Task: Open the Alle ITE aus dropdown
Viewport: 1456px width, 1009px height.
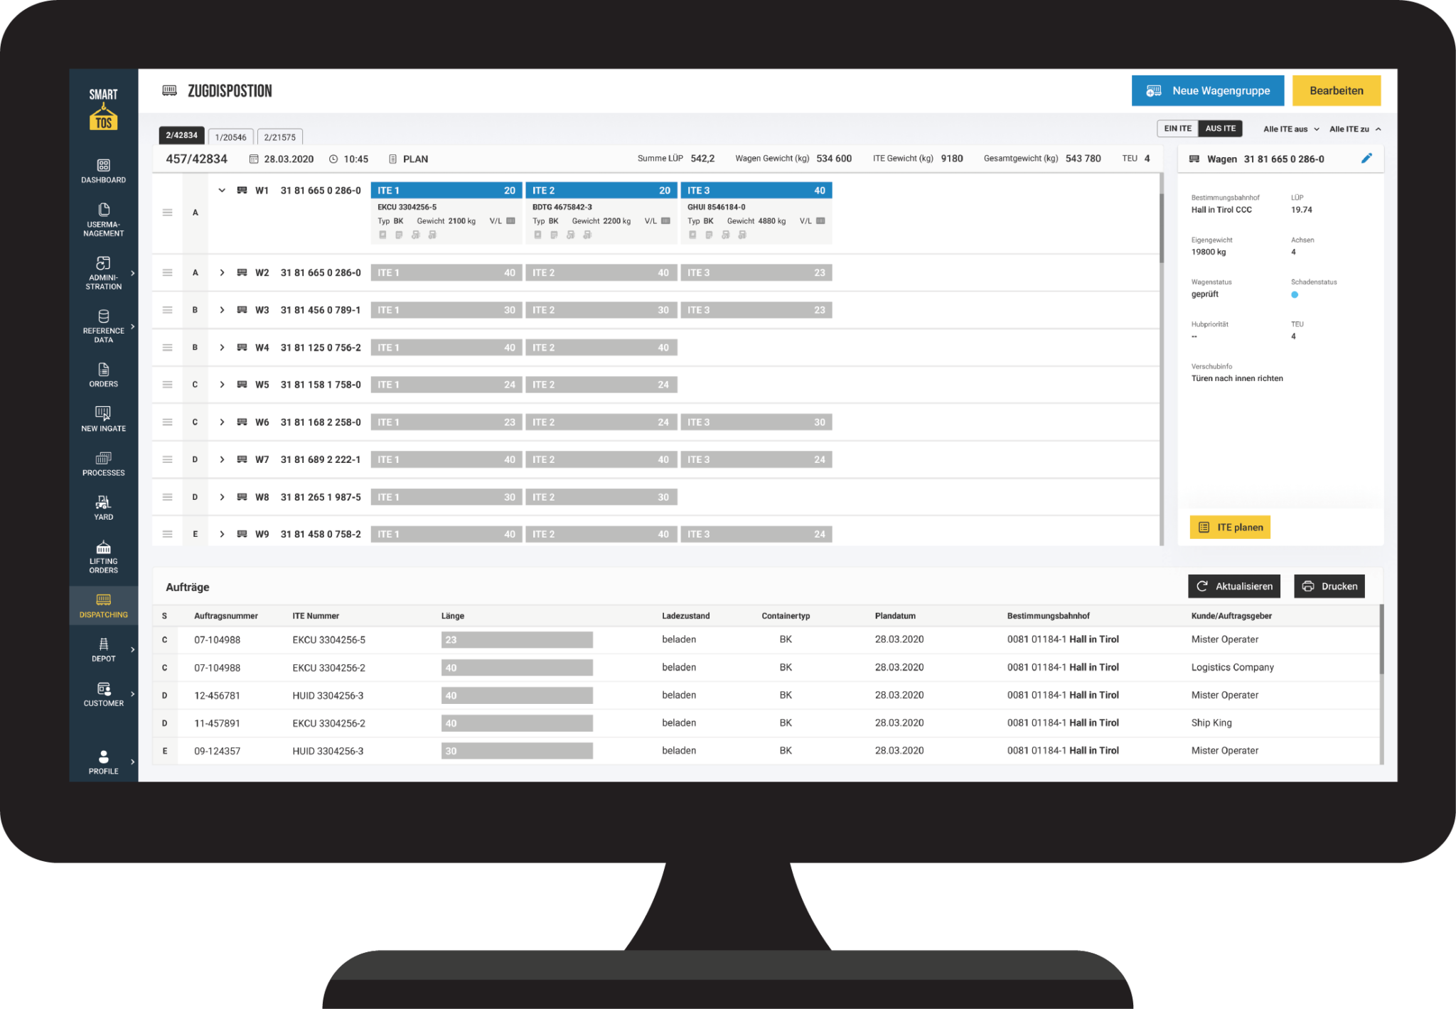Action: click(x=1290, y=129)
